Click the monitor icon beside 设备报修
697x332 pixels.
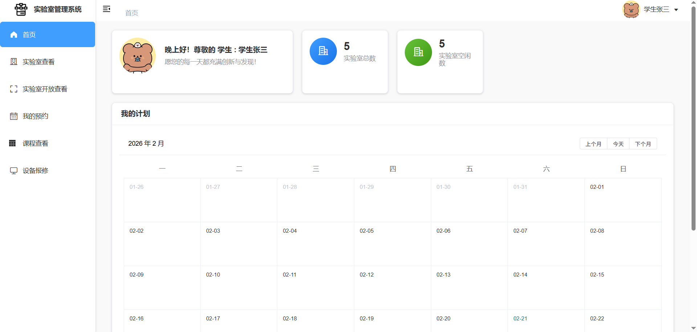coord(14,170)
